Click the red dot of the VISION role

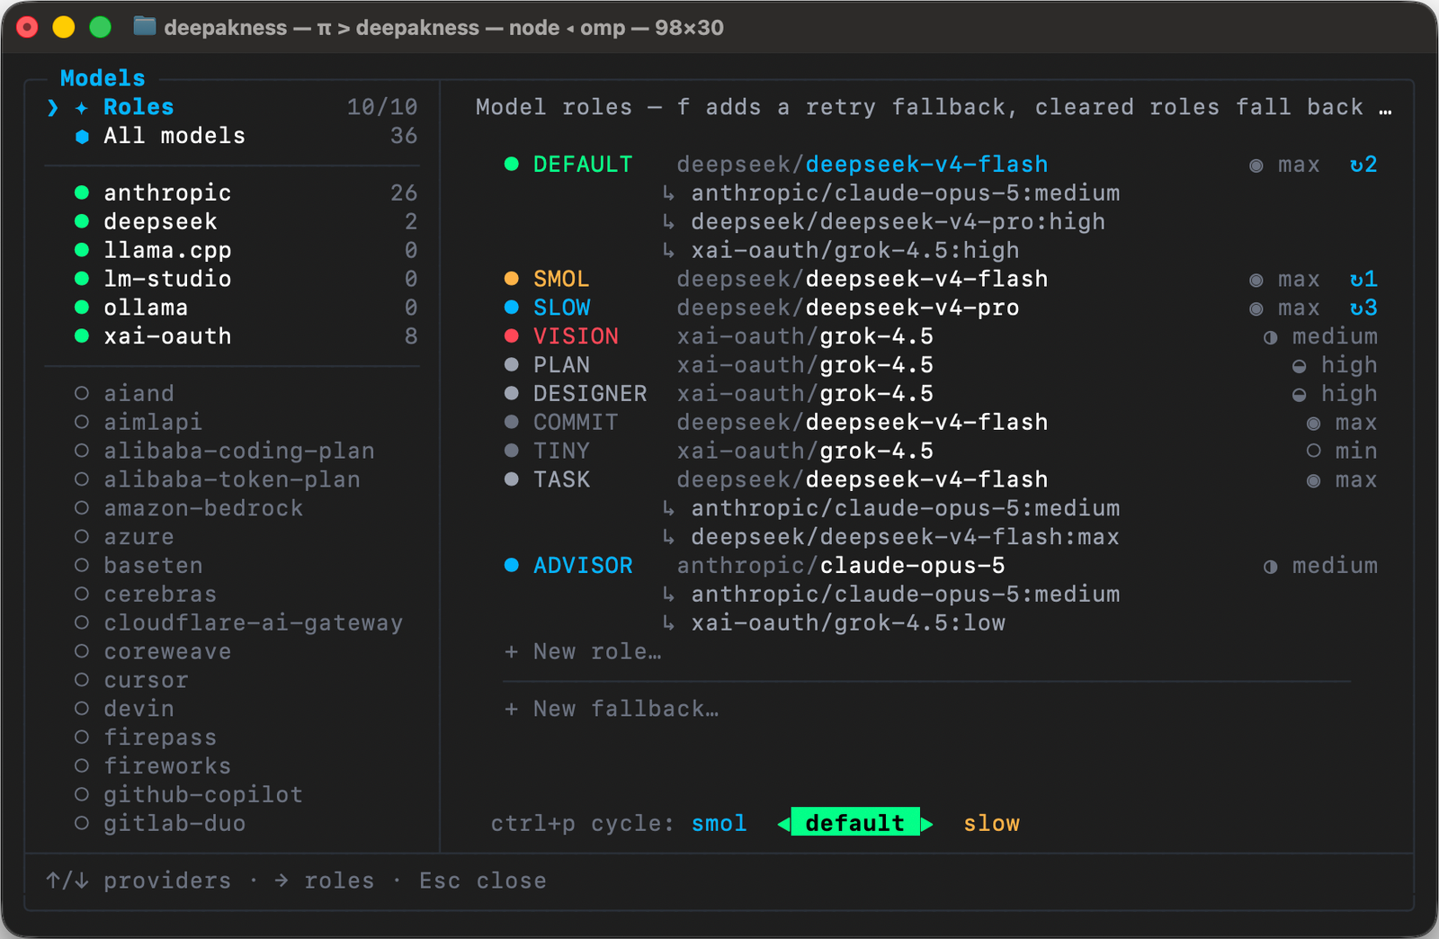(x=512, y=336)
